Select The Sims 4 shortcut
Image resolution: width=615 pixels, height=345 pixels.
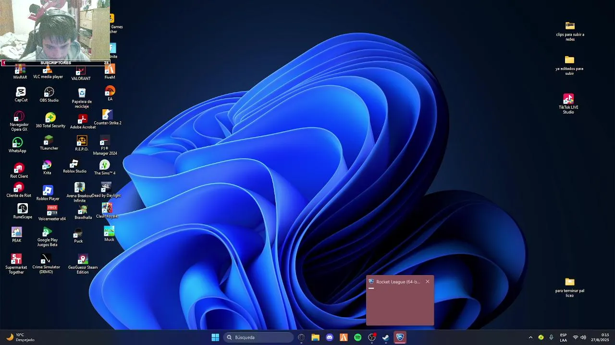(x=105, y=168)
